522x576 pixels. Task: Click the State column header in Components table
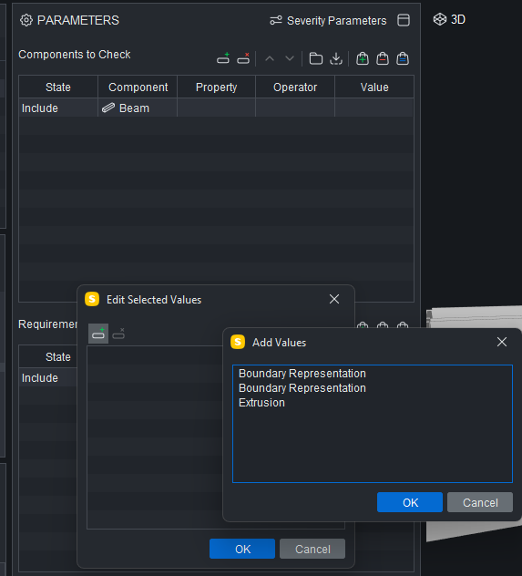pos(58,87)
